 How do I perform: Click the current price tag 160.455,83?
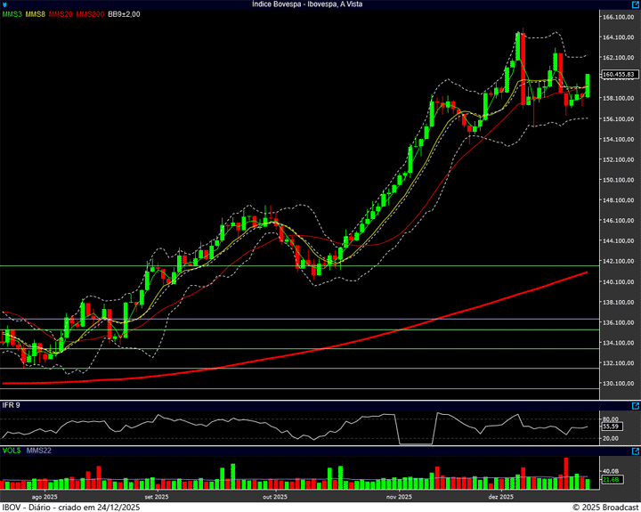pyautogui.click(x=618, y=74)
